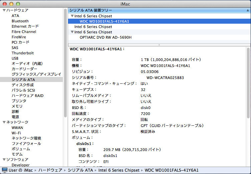Open オーディオ（内蔵） in the sidebar
251x174 pixels.
(x=27, y=64)
